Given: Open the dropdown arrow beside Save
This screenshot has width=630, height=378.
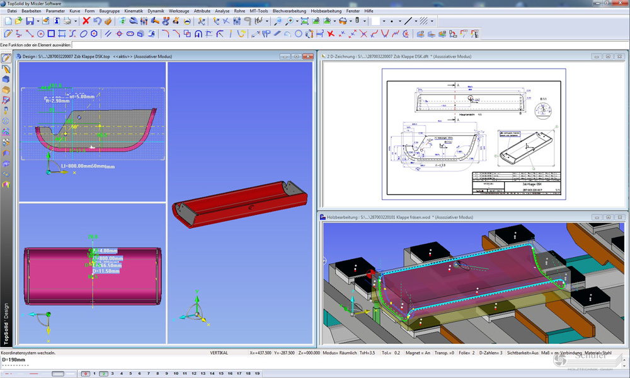Looking at the screenshot, I should pos(37,21).
